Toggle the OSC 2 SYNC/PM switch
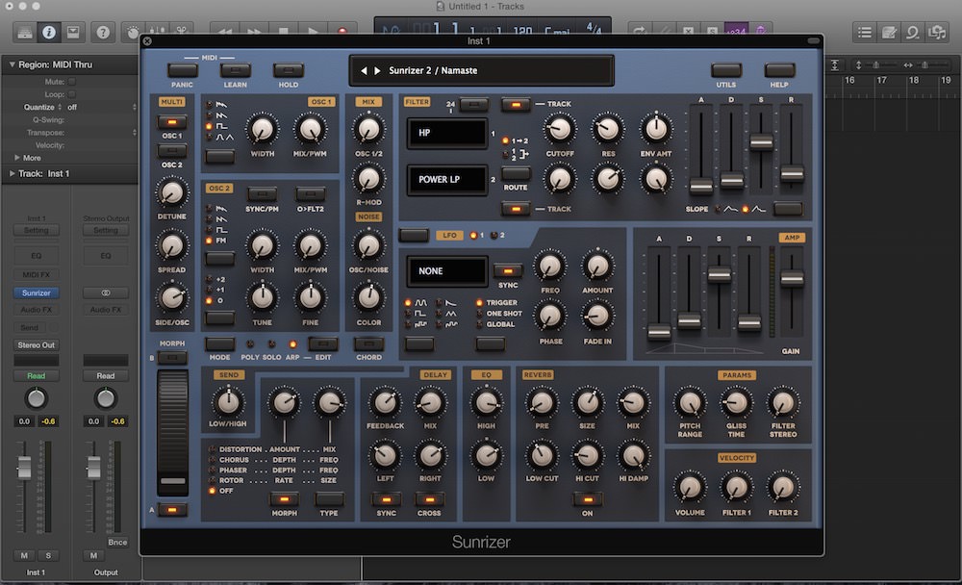962x585 pixels. [262, 194]
